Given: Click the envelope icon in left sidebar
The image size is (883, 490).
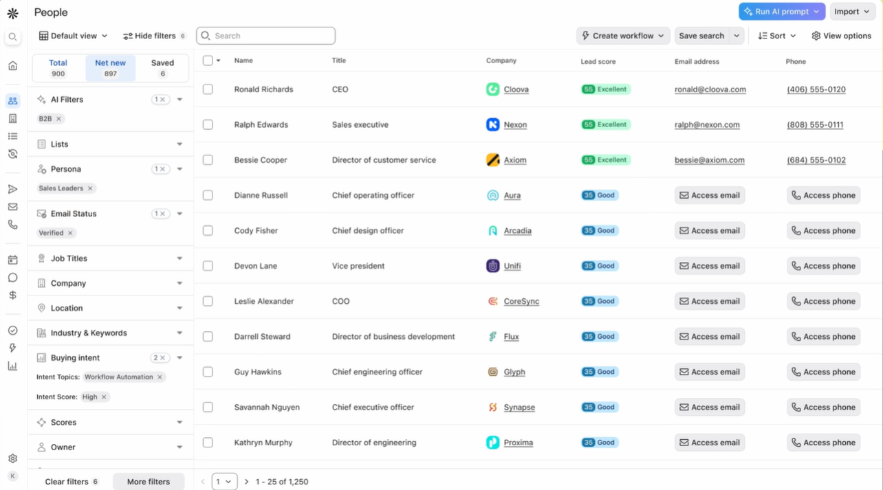Looking at the screenshot, I should click(12, 207).
